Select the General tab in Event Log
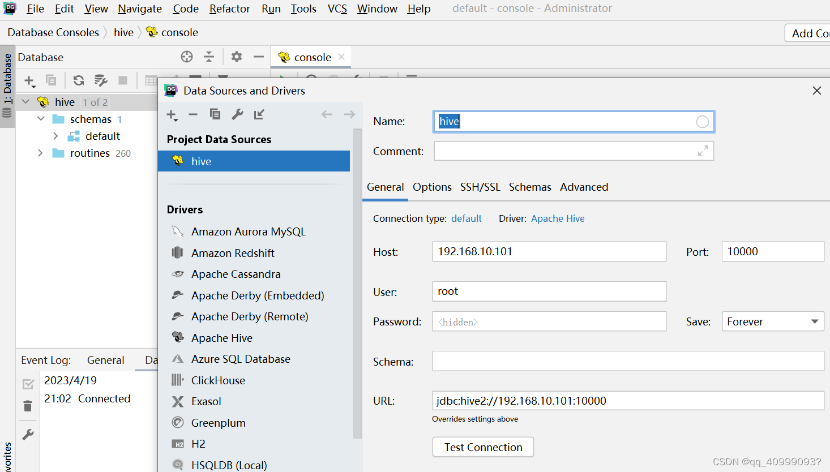The width and height of the screenshot is (830, 472). (105, 360)
